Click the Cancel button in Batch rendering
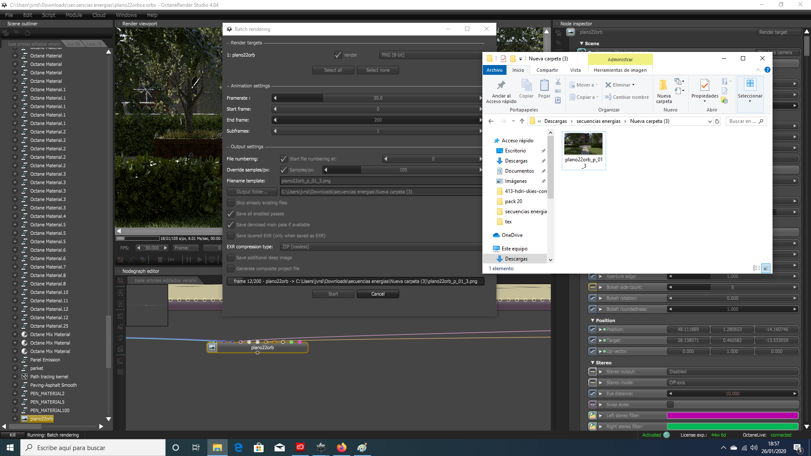The height and width of the screenshot is (456, 811). (x=378, y=294)
